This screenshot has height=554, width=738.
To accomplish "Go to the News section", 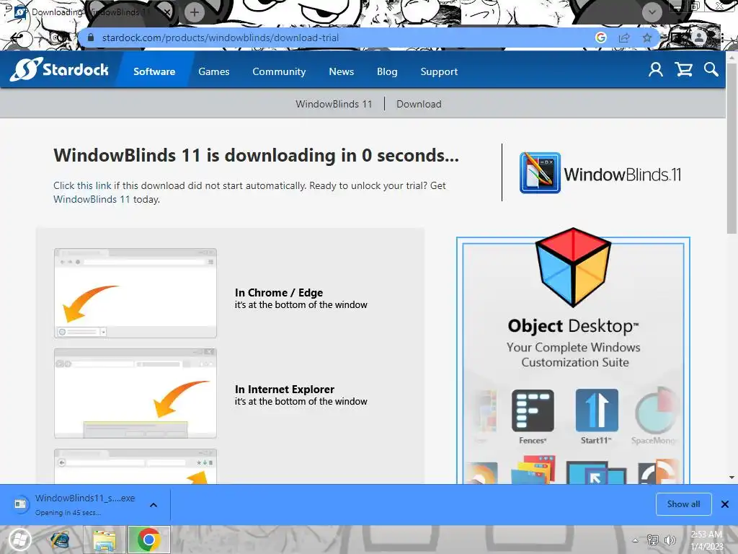I will point(341,71).
